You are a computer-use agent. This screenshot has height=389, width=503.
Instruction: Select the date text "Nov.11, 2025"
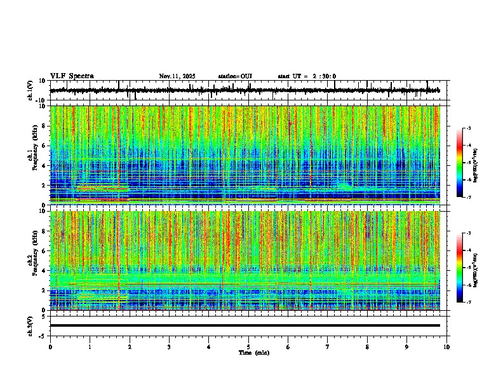177,76
